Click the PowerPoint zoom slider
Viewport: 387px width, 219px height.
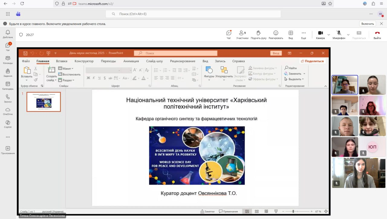(293, 211)
